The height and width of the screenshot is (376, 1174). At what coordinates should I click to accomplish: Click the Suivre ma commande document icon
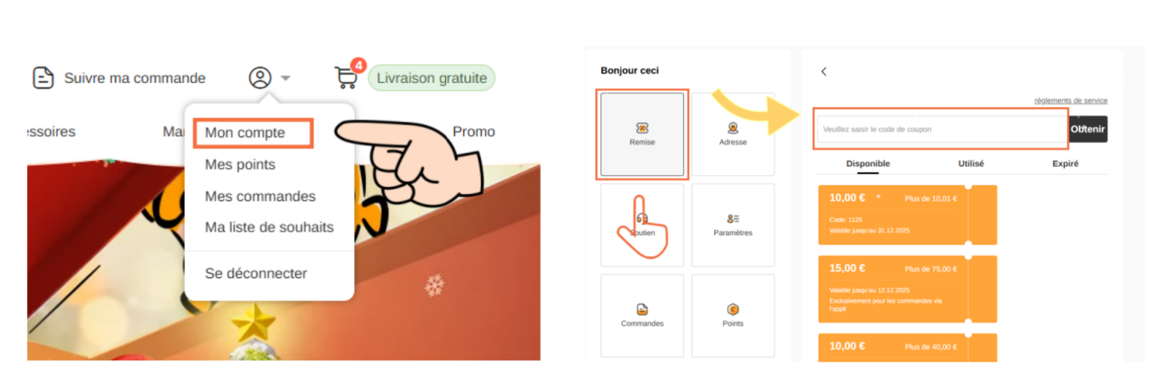pyautogui.click(x=43, y=78)
